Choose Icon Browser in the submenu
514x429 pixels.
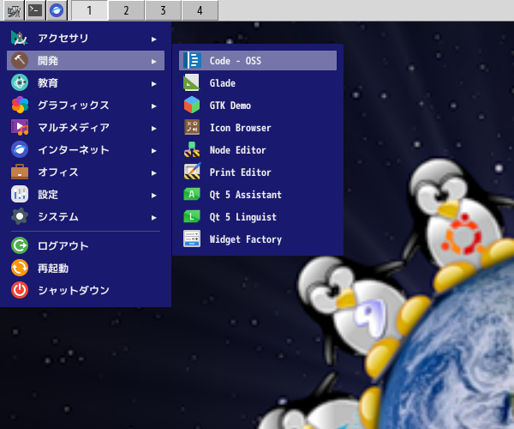[258, 127]
